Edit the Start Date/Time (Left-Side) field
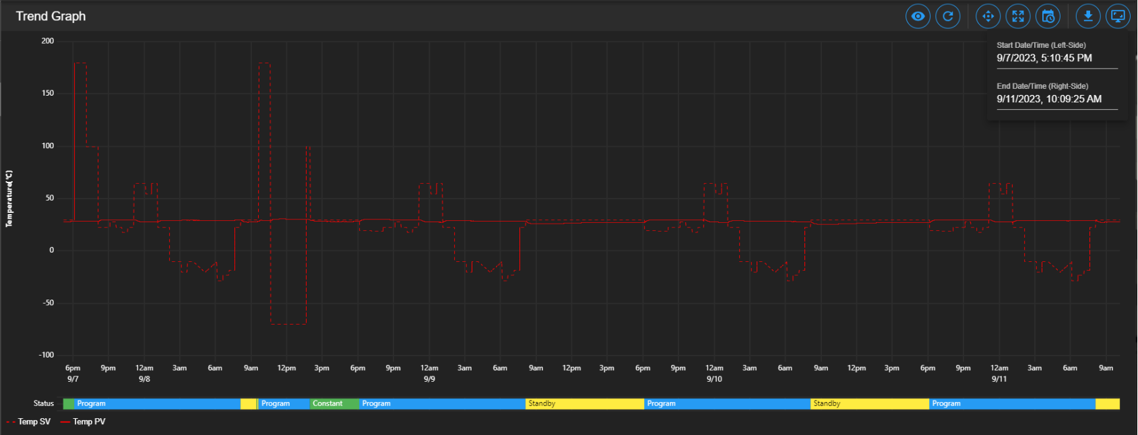1138x435 pixels. coord(1057,59)
